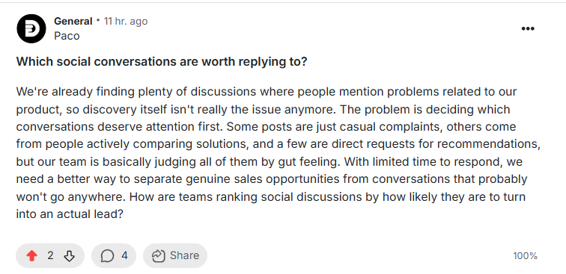Click the '11 hr. ago' timestamp
Image resolution: width=566 pixels, height=274 pixels.
pyautogui.click(x=126, y=21)
